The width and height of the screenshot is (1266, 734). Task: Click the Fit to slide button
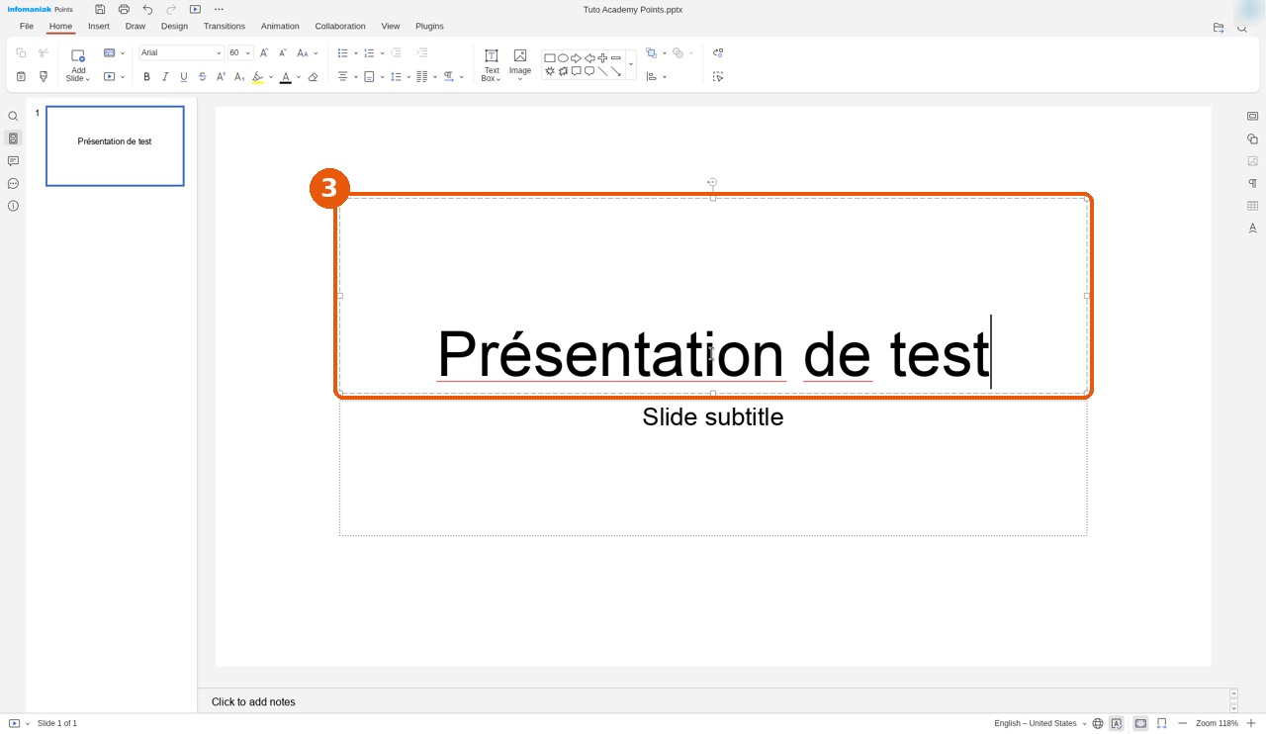tap(1140, 723)
